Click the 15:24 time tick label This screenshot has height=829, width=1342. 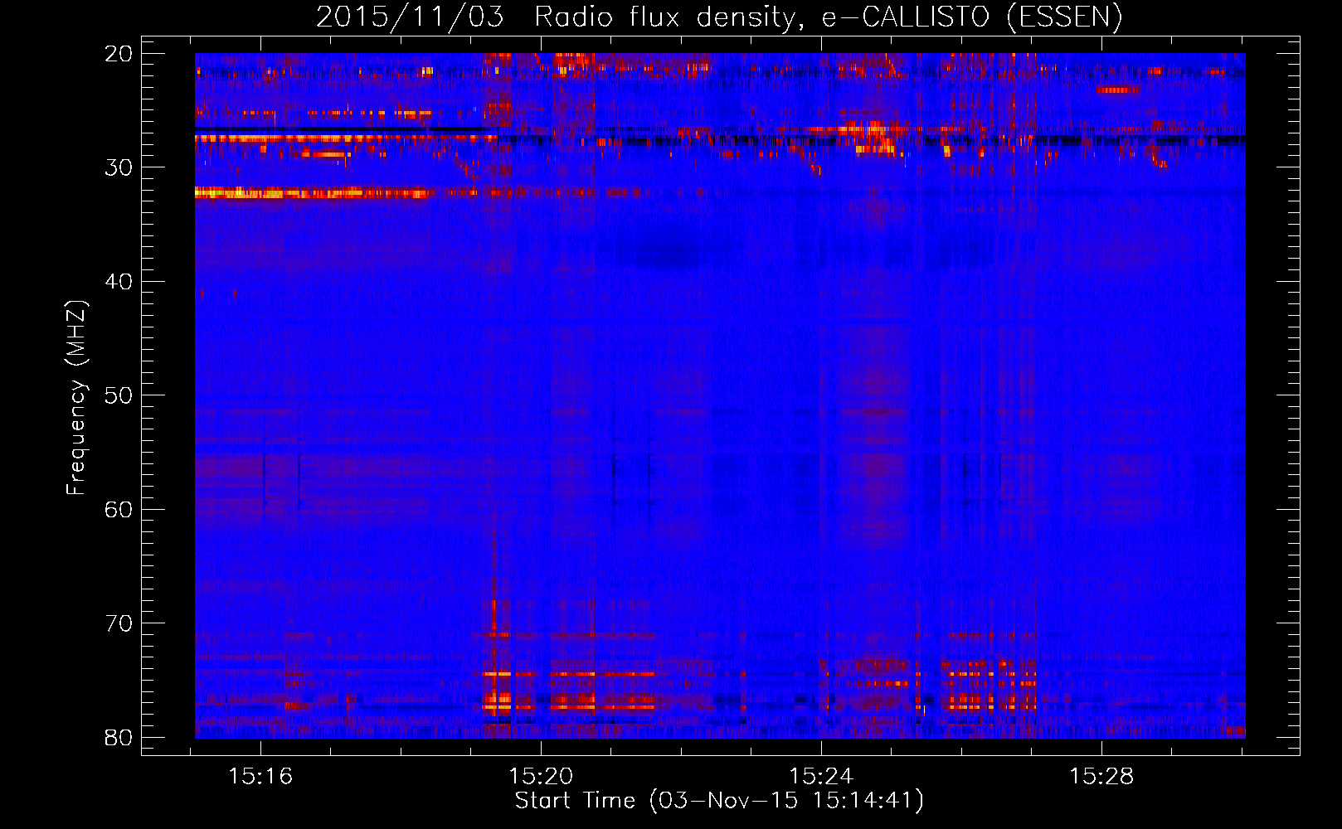coord(821,777)
